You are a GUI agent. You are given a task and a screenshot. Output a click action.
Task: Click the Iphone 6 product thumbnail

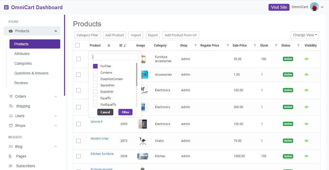(143, 124)
